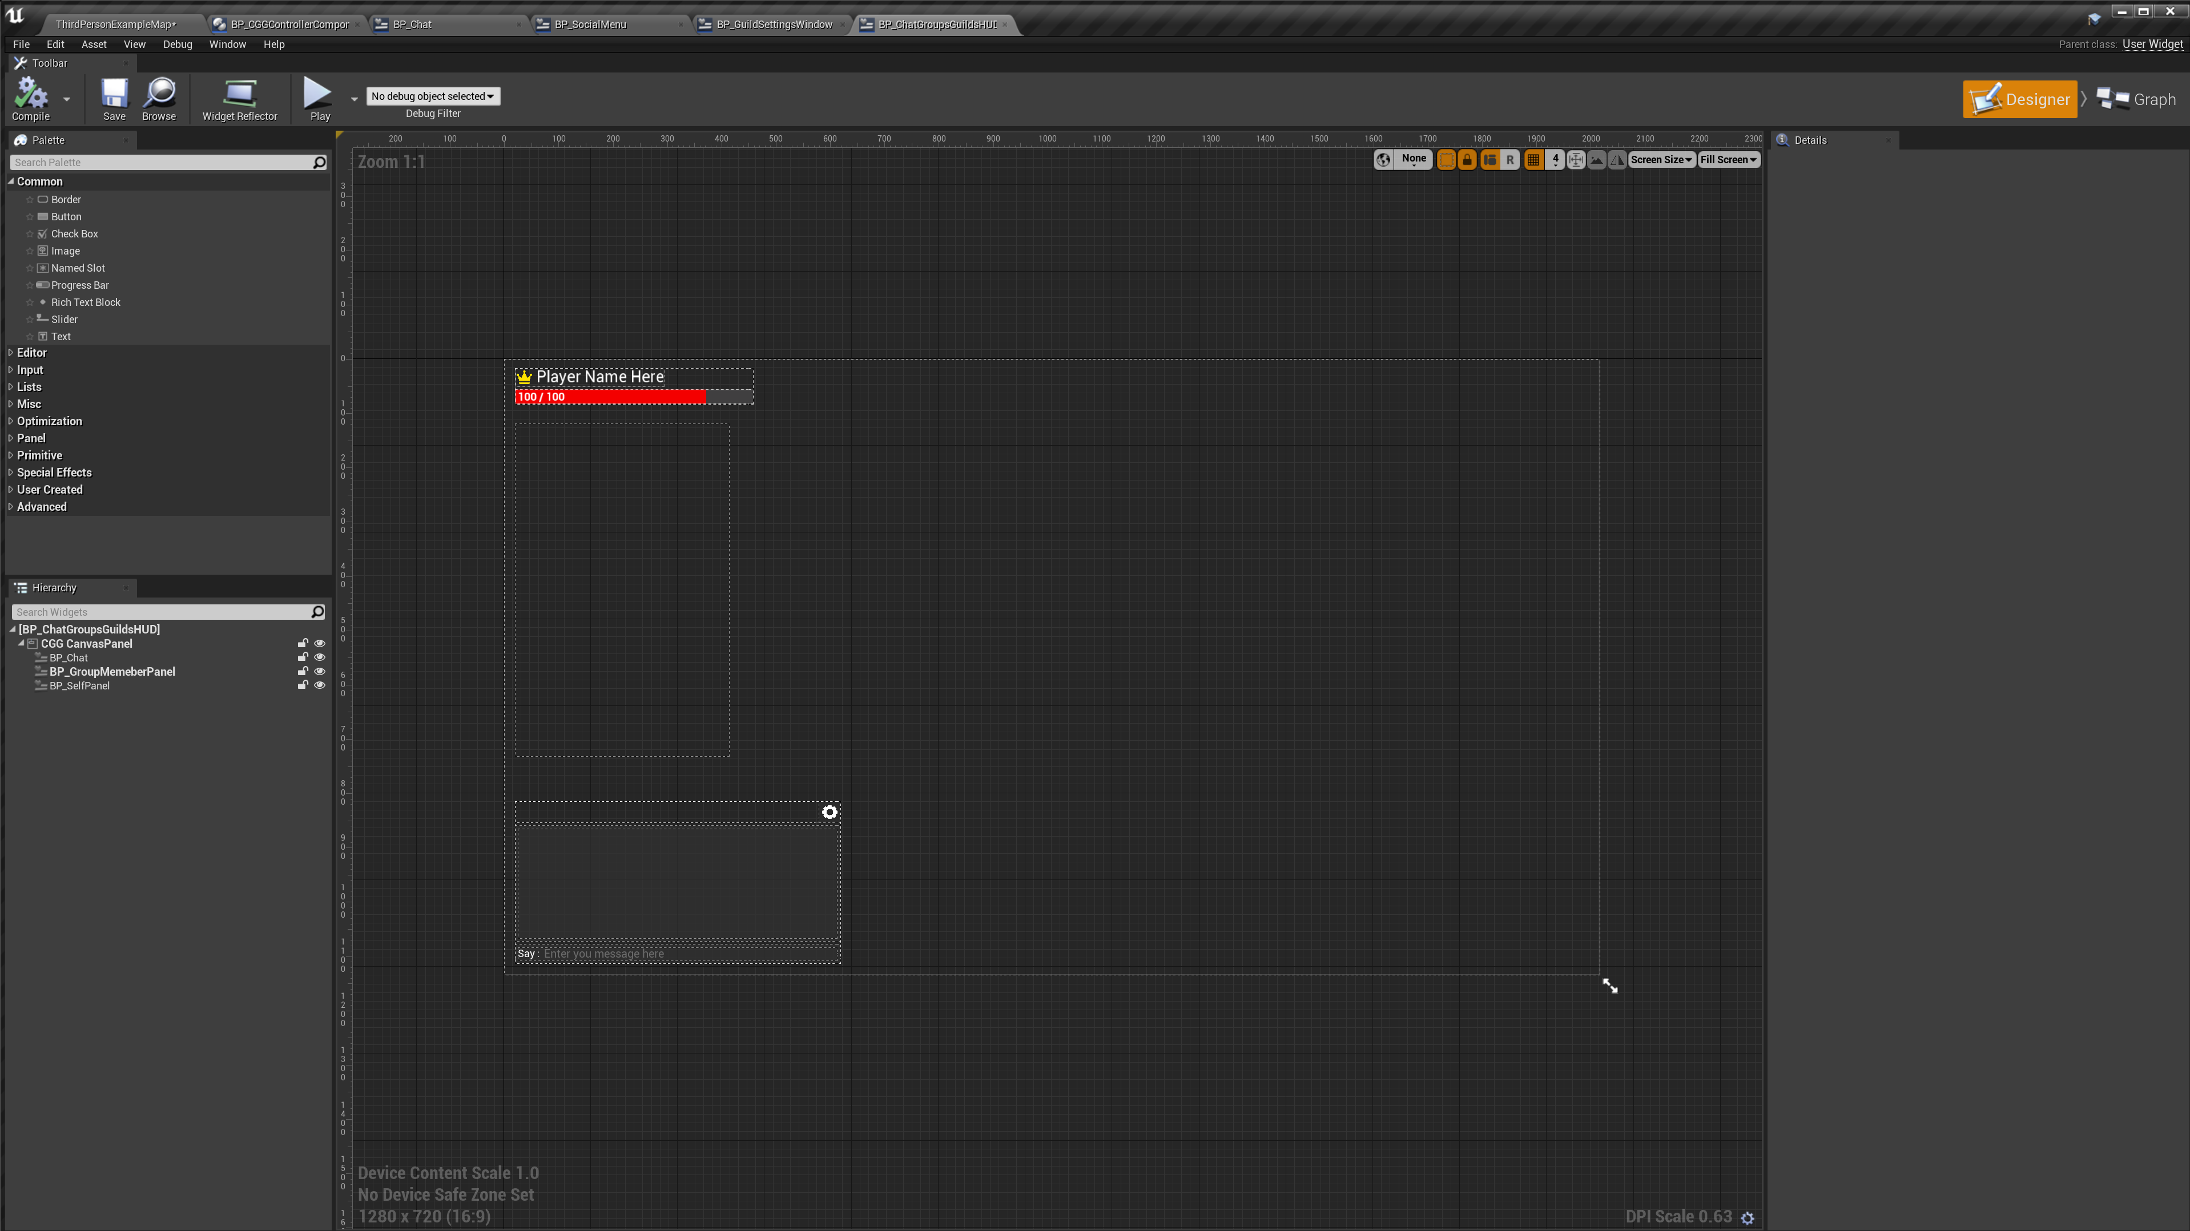Open Browse in content browser
2190x1231 pixels.
159,94
